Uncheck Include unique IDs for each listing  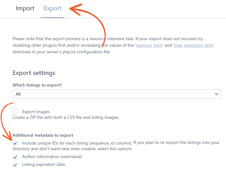pos(15,143)
